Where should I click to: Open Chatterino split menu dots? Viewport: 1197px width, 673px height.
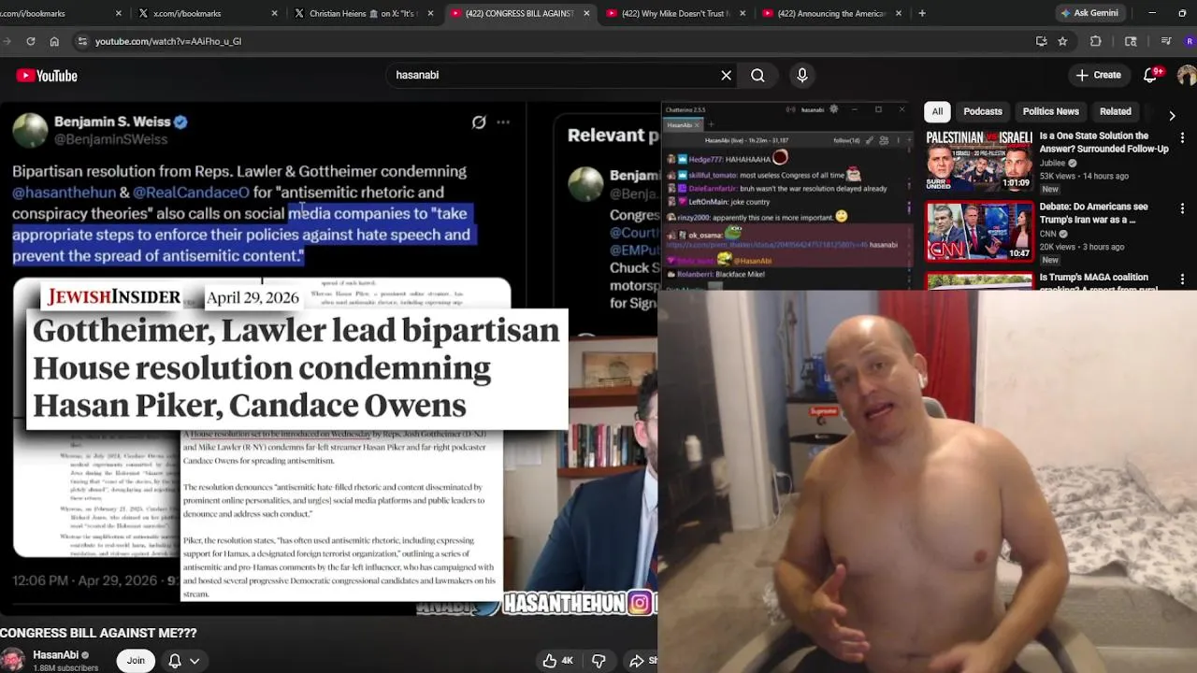point(898,140)
